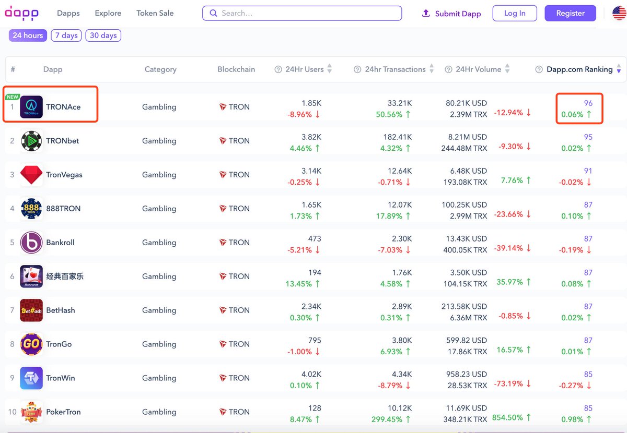Focus the Search input field
The width and height of the screenshot is (627, 433).
[302, 13]
